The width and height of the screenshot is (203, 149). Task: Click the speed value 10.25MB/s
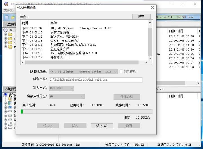(x=143, y=117)
